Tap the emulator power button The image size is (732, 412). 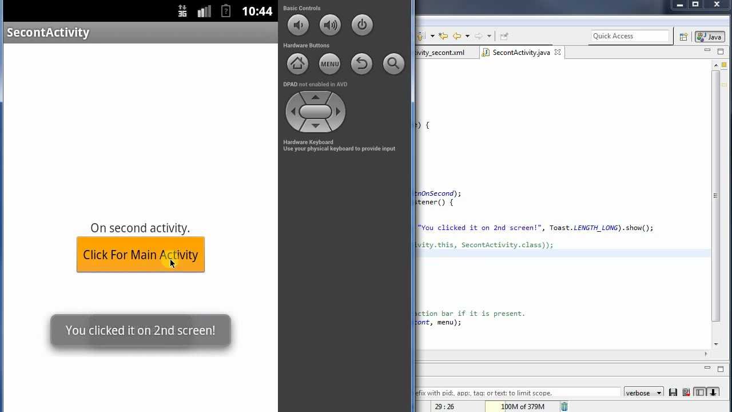pyautogui.click(x=362, y=25)
